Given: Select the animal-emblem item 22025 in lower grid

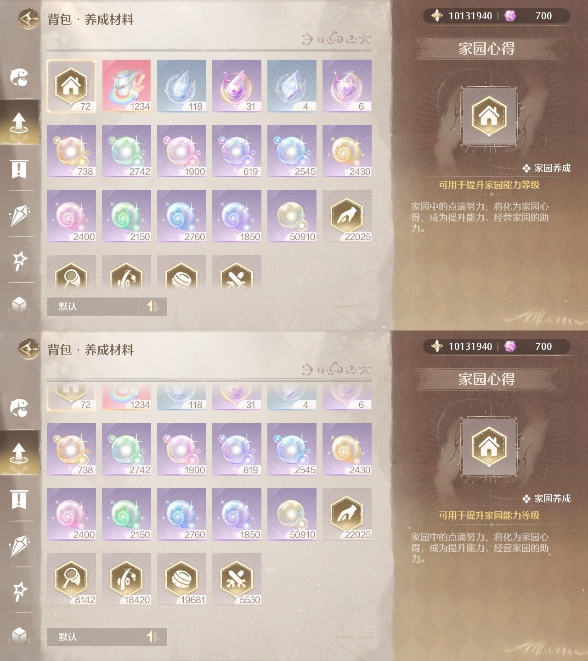Looking at the screenshot, I should point(347,514).
